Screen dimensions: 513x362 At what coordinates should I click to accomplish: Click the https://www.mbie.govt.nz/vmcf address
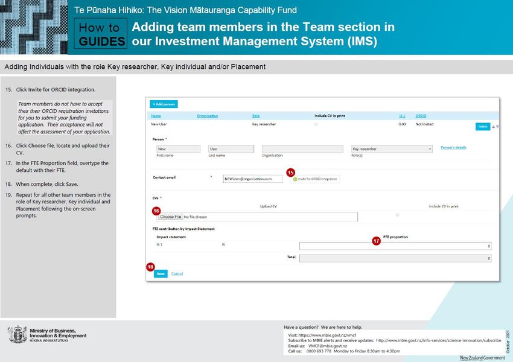coord(327,335)
